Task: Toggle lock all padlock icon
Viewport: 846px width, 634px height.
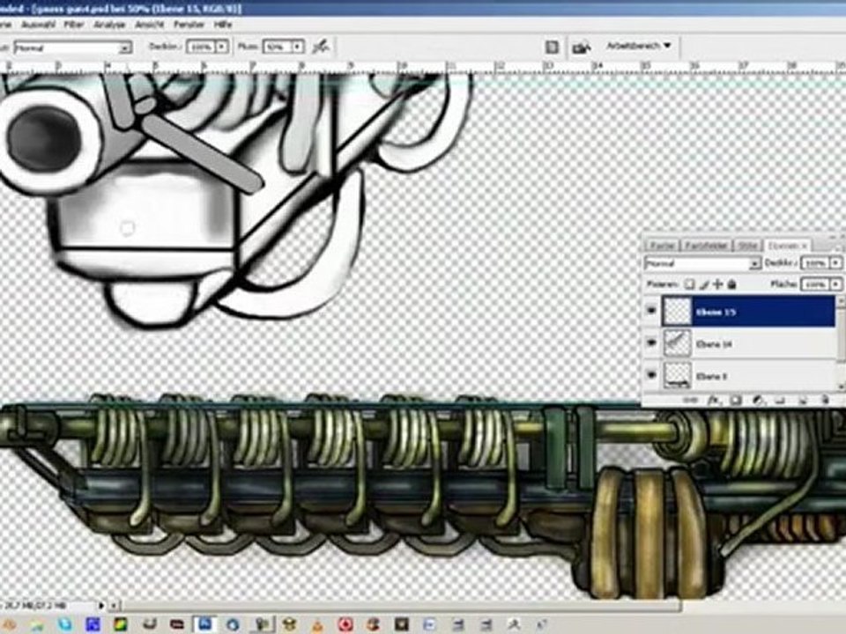Action: tap(731, 284)
